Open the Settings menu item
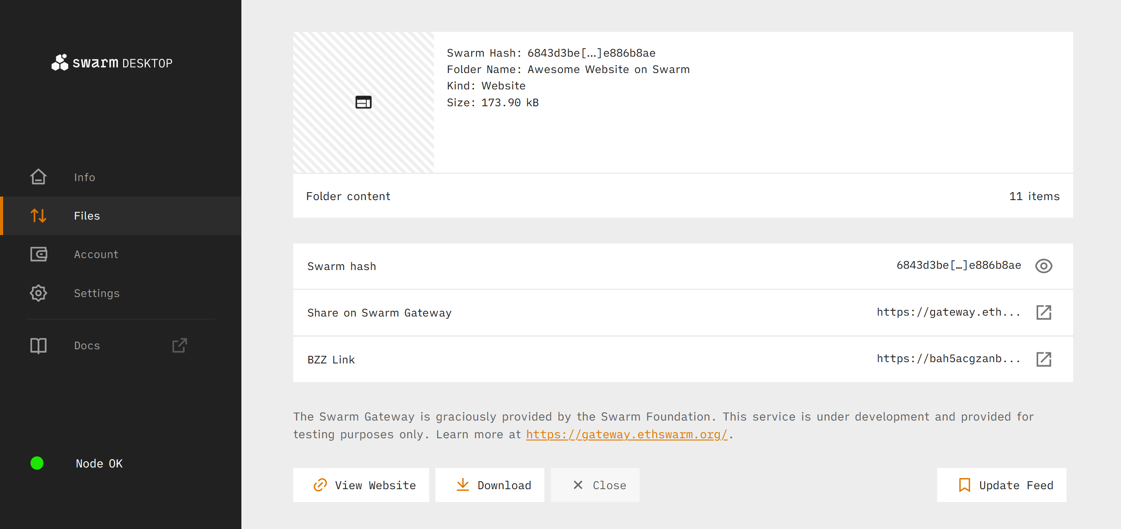1121x529 pixels. tap(97, 293)
